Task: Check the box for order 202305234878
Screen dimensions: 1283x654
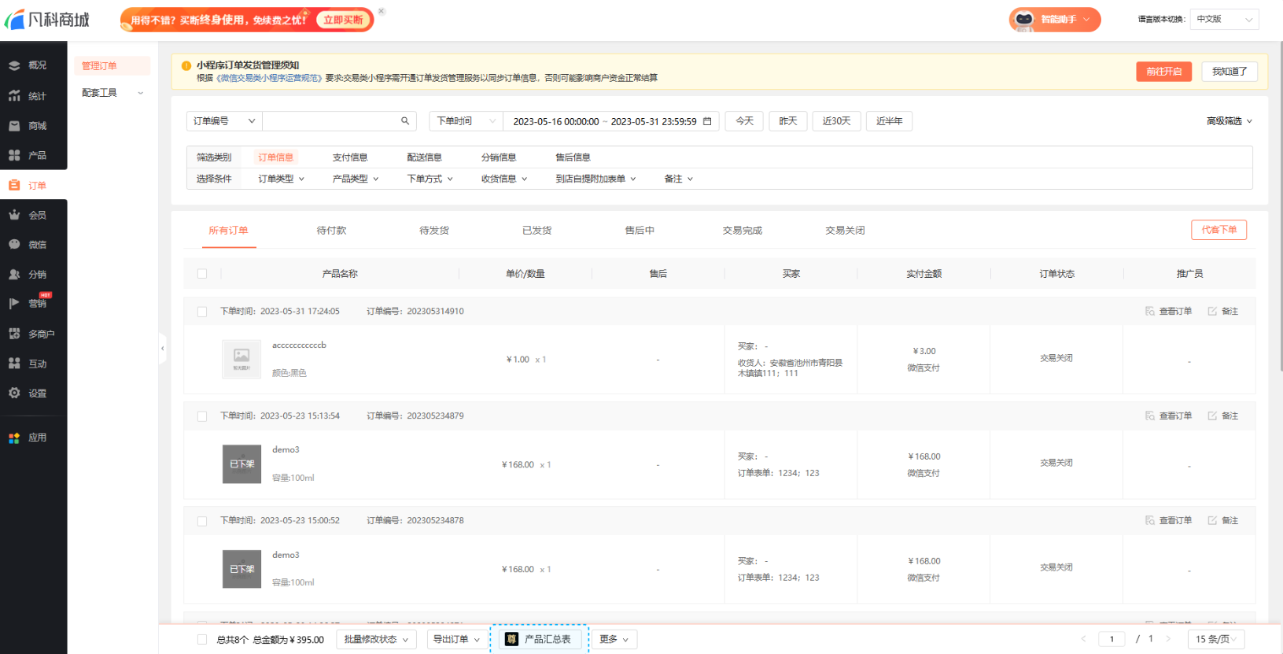Action: coord(202,521)
